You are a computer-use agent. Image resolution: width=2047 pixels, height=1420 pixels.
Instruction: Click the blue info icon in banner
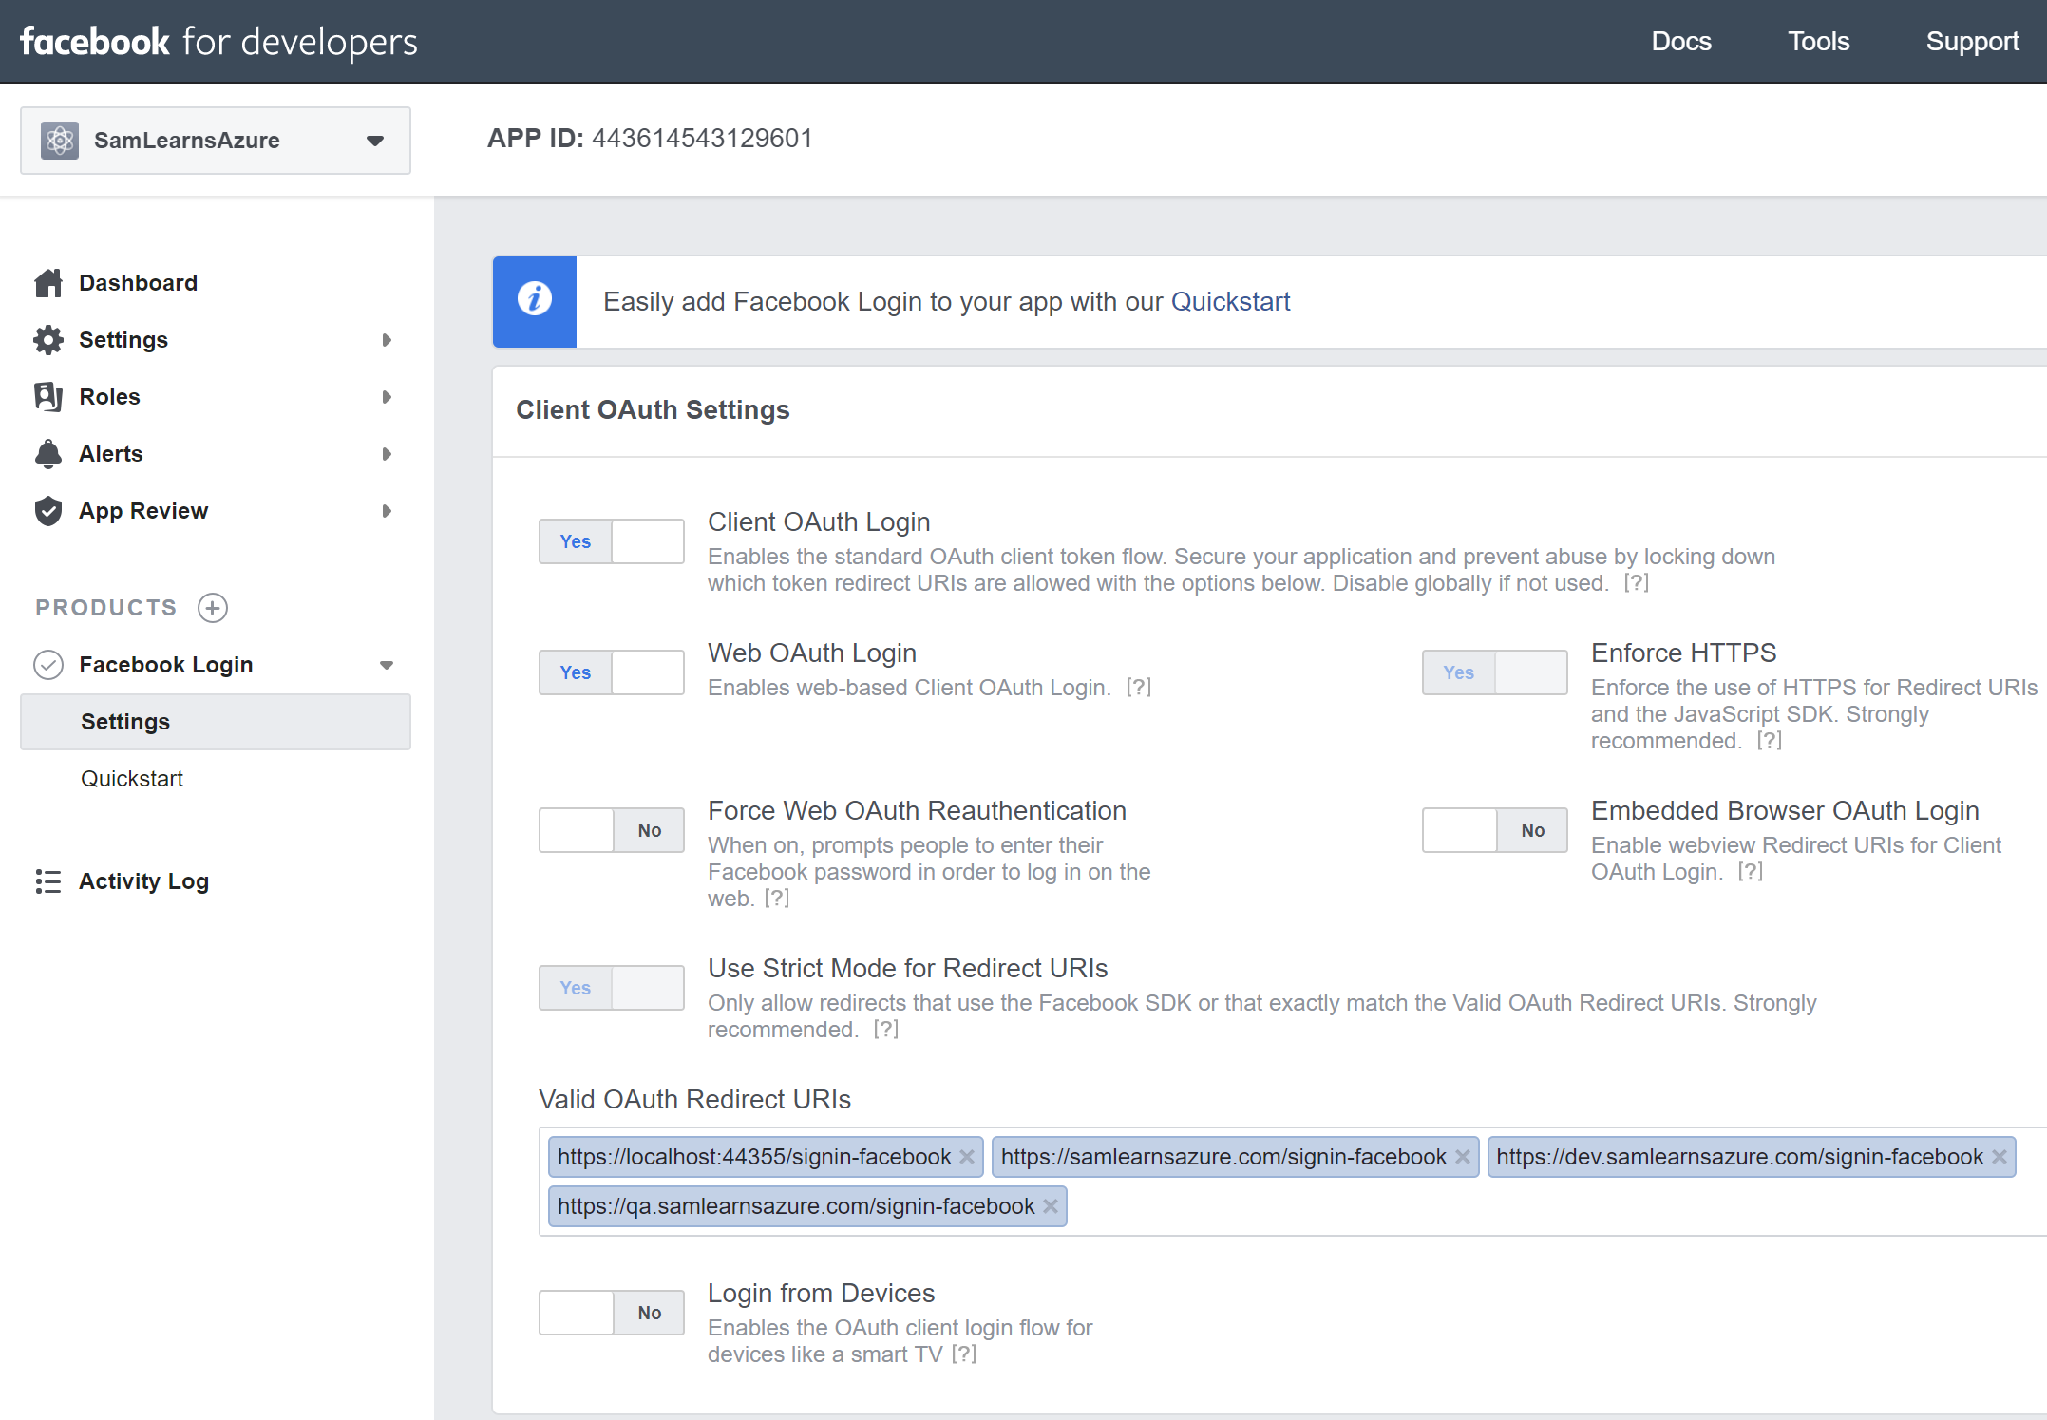click(534, 300)
